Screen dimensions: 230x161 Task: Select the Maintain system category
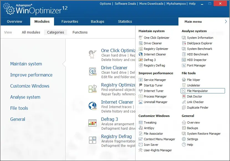(26, 64)
